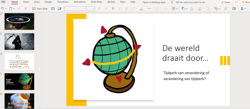The width and height of the screenshot is (250, 109).
Task: Click Open in Desktop App
Action: (x=154, y=2)
